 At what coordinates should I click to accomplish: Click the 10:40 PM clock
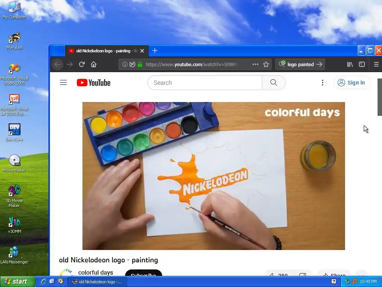[x=368, y=282]
